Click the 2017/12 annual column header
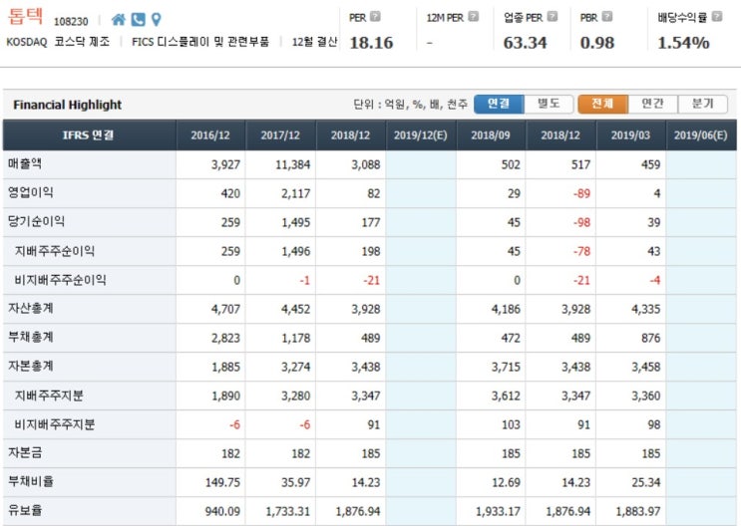The height and width of the screenshot is (526, 741). point(280,135)
